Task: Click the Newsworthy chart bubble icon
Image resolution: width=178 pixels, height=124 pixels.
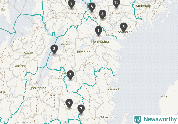Action: (x=138, y=120)
